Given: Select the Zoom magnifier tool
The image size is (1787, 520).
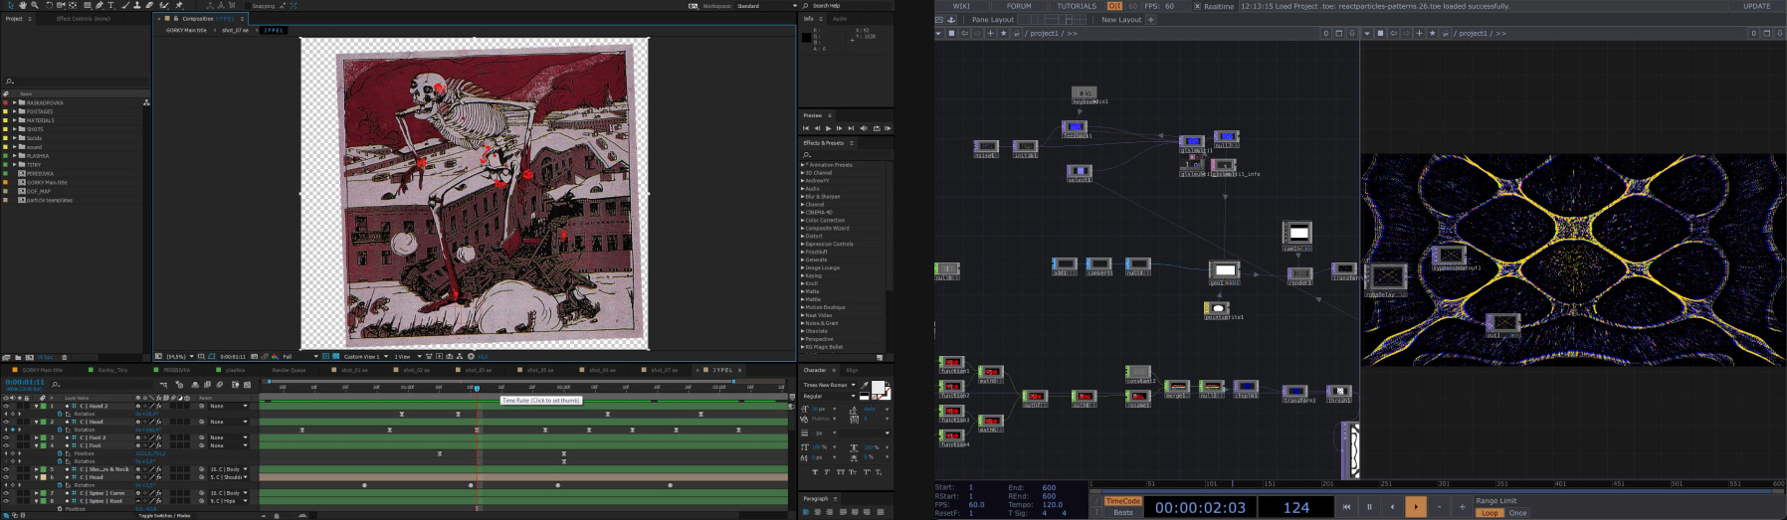Looking at the screenshot, I should click(x=35, y=5).
